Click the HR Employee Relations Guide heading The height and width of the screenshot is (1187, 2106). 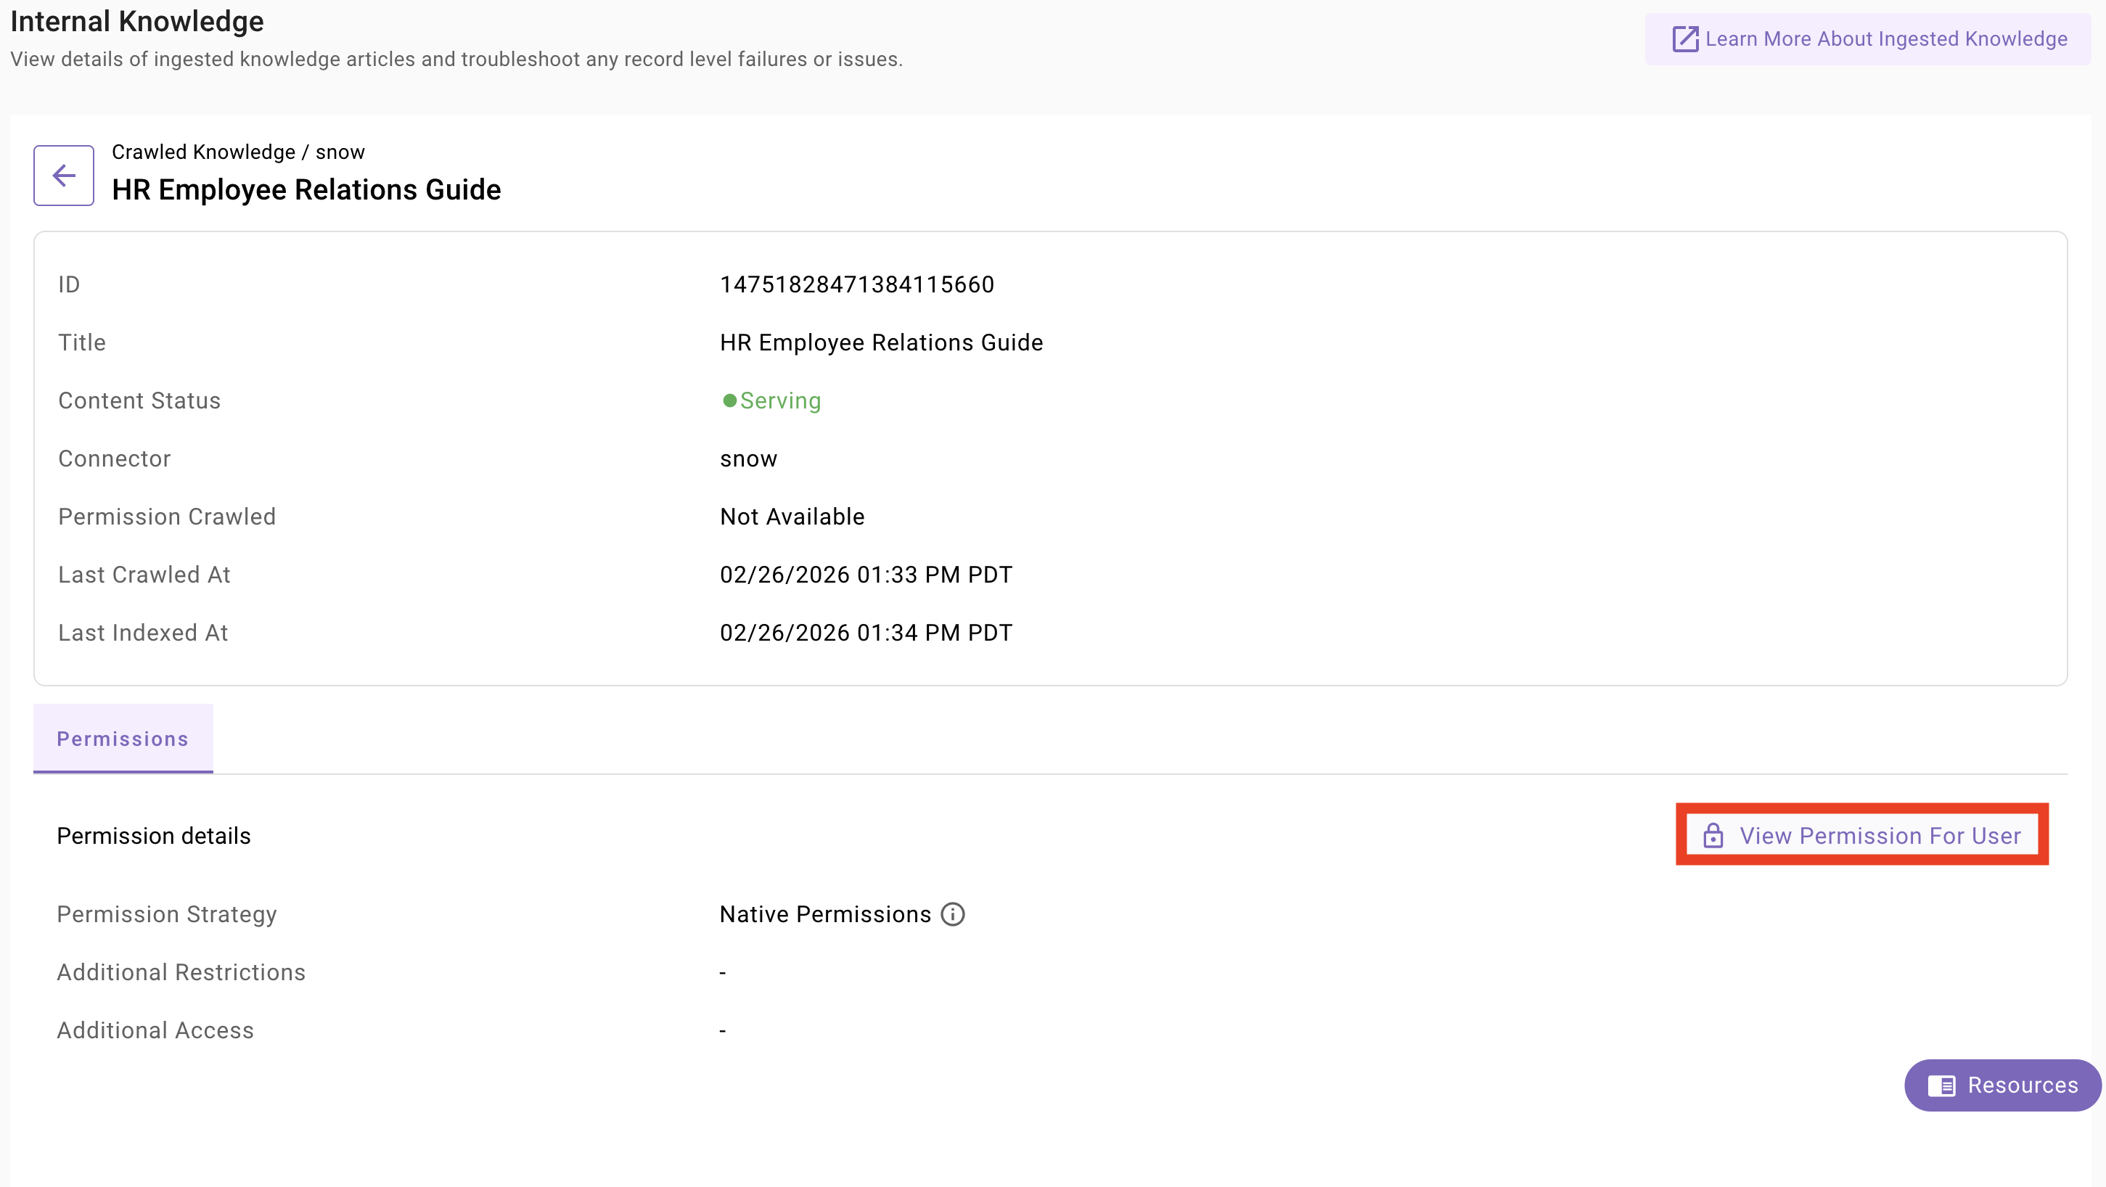[306, 189]
